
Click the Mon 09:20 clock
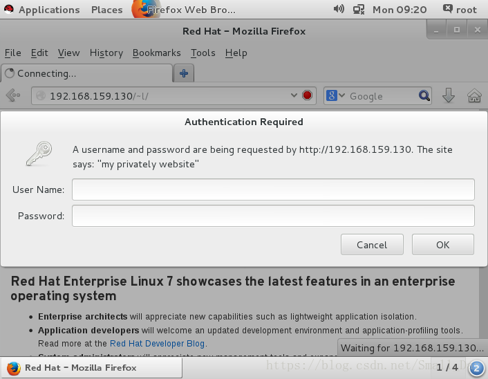coord(400,10)
